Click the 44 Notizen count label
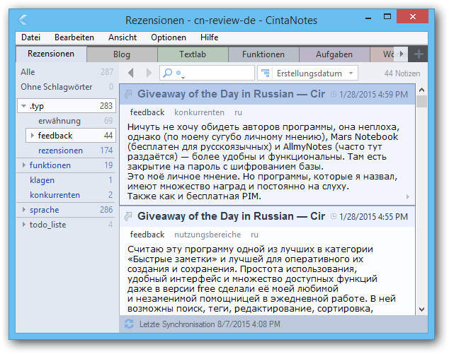Viewport: 449px width, 354px height. click(x=402, y=73)
